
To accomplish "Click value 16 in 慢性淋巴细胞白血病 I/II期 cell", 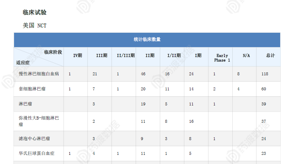I will 167,74.
